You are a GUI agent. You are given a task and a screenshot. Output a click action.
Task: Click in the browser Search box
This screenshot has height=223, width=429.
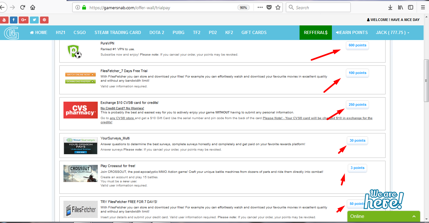click(318, 7)
